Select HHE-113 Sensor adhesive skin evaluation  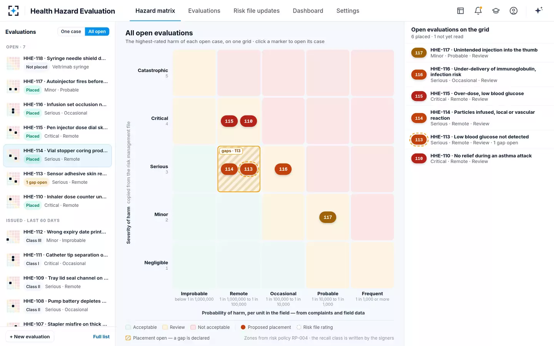(x=57, y=178)
